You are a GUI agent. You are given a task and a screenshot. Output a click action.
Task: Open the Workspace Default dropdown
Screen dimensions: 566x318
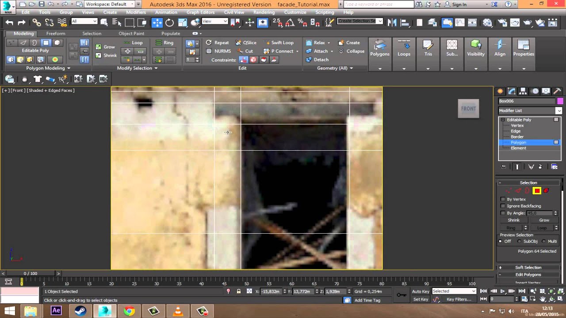click(114, 4)
